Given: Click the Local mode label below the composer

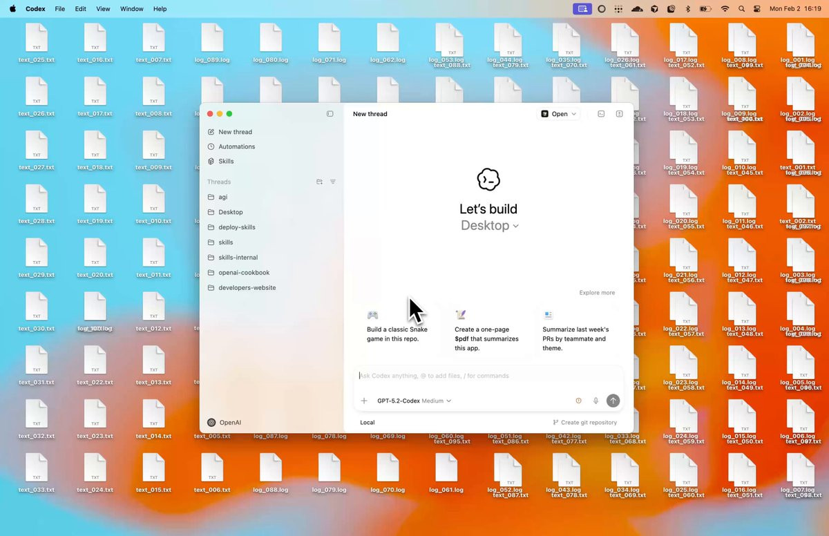Looking at the screenshot, I should (x=368, y=423).
